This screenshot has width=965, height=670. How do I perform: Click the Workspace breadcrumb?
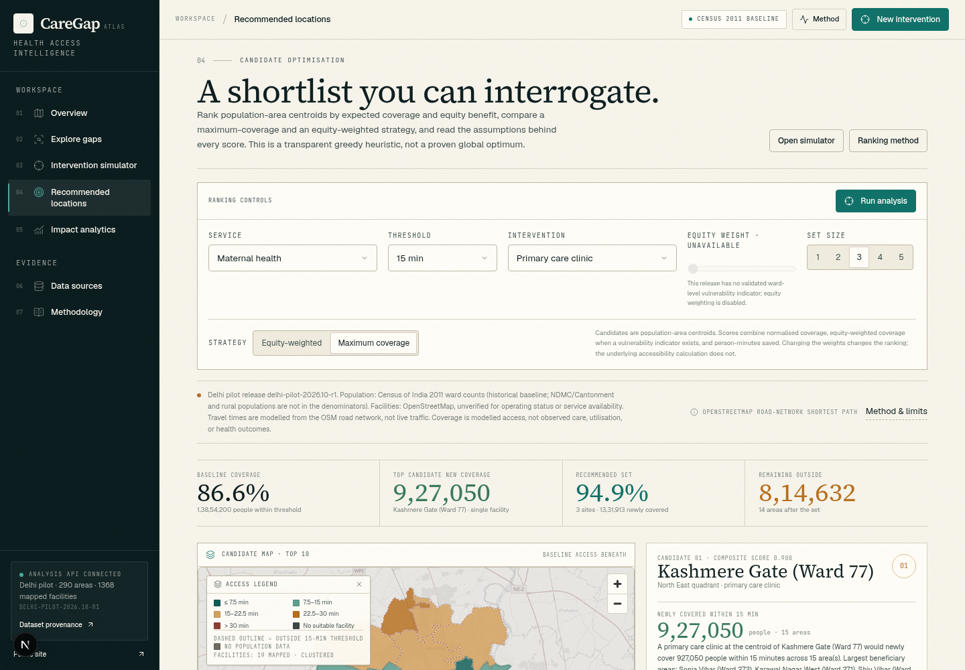[196, 19]
